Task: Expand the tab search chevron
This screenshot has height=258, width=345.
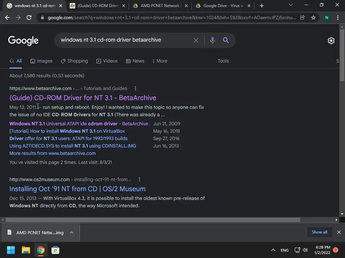Action: pos(291,5)
